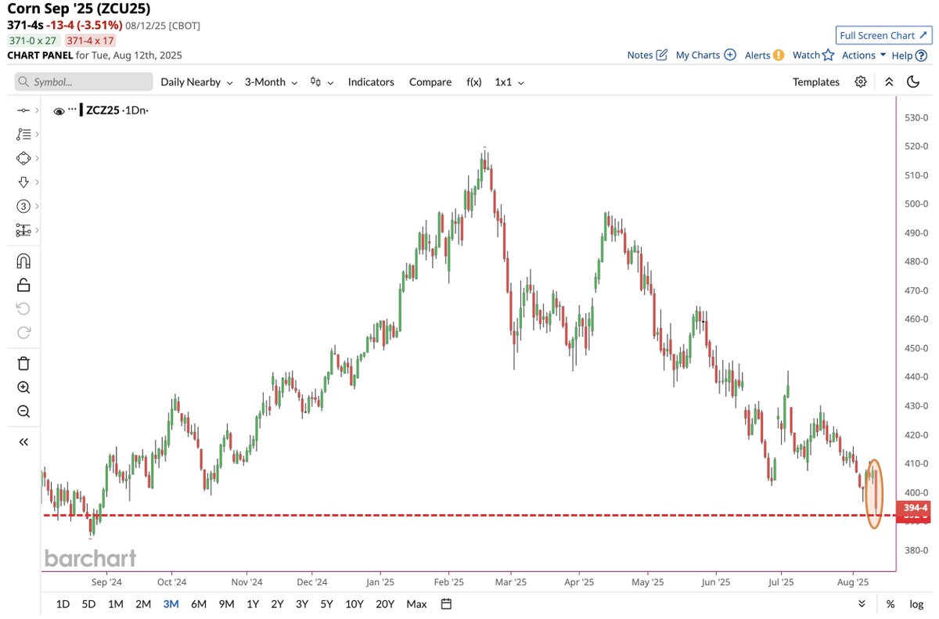Screen dimensions: 939x619
Task: Expand the 3-Month range dropdown
Action: 270,81
